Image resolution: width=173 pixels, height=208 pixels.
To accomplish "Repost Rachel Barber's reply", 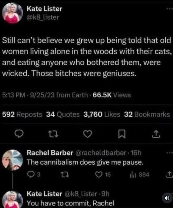I will coord(65,174).
